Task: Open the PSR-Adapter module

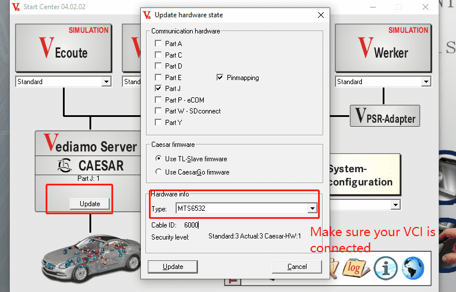Action: click(385, 116)
